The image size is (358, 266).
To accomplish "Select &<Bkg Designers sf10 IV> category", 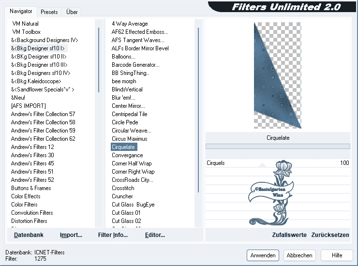I will point(41,73).
